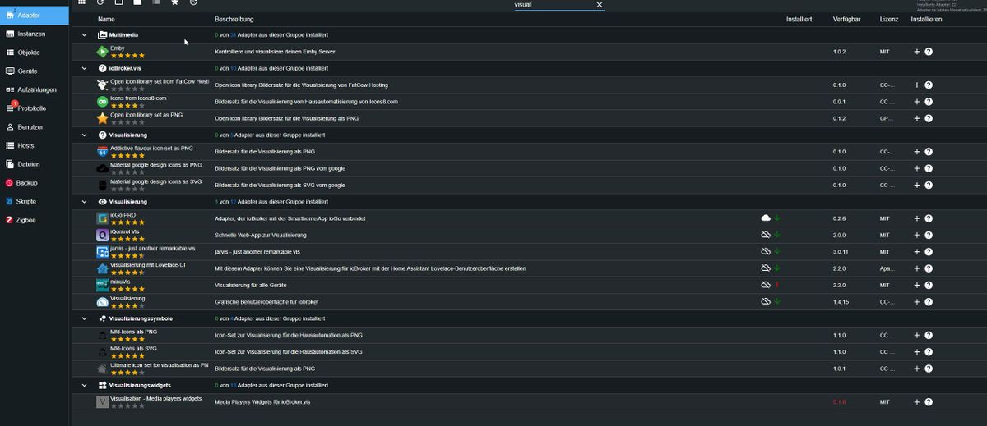Click the refresh icon in top toolbar
987x426 pixels.
(x=100, y=3)
